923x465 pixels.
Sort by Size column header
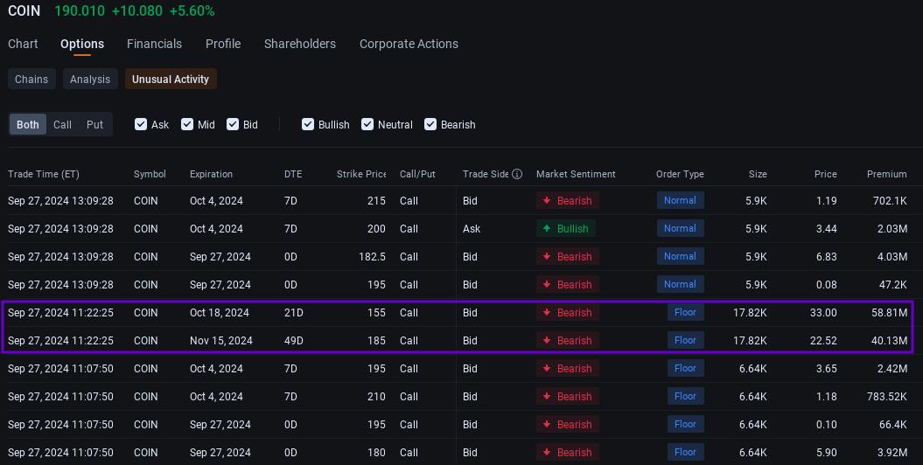(758, 174)
